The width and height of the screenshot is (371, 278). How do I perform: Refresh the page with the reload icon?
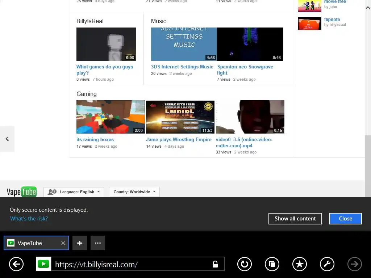pos(245,264)
